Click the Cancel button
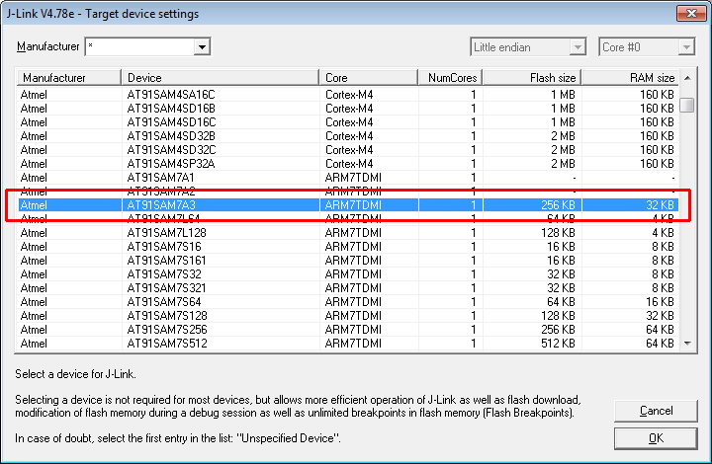The width and height of the screenshot is (712, 464). click(x=656, y=411)
